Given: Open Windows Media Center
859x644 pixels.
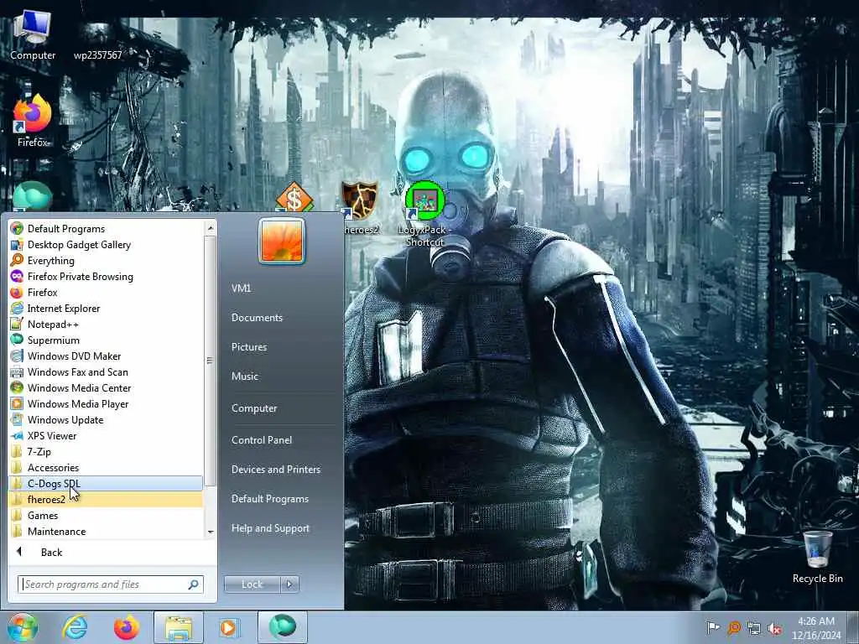Looking at the screenshot, I should (x=106, y=387).
